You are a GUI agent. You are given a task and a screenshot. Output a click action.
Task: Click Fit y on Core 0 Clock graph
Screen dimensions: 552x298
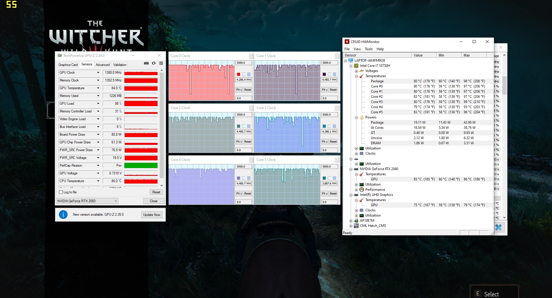239,90
